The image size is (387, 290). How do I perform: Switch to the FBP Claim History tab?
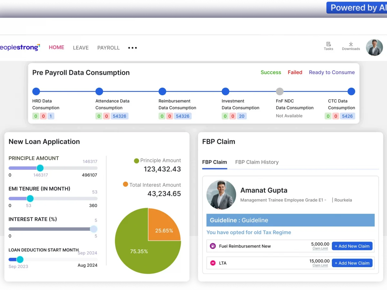(257, 162)
